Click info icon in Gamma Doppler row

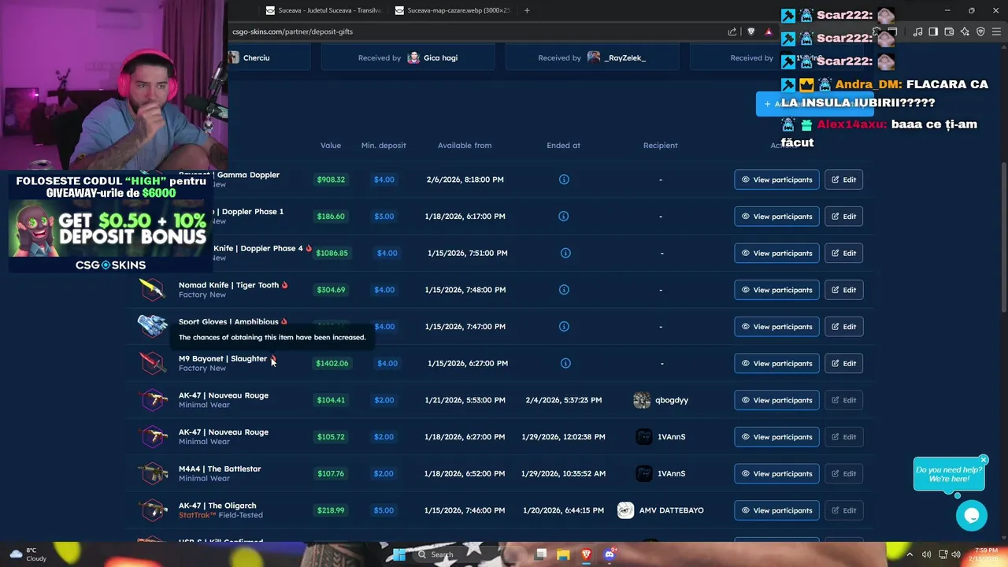tap(564, 180)
